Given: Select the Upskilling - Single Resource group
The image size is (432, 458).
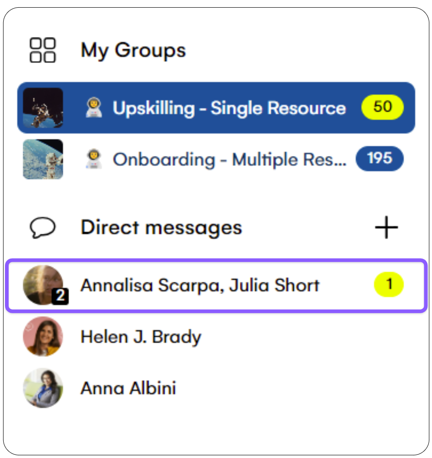Looking at the screenshot, I should [x=216, y=108].
